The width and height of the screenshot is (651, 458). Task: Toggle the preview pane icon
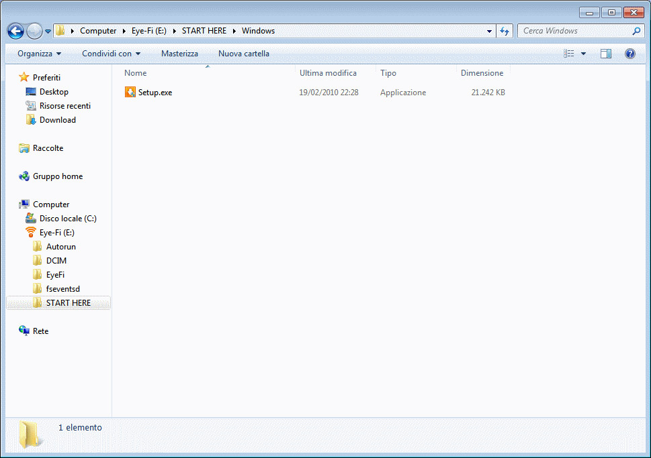606,54
